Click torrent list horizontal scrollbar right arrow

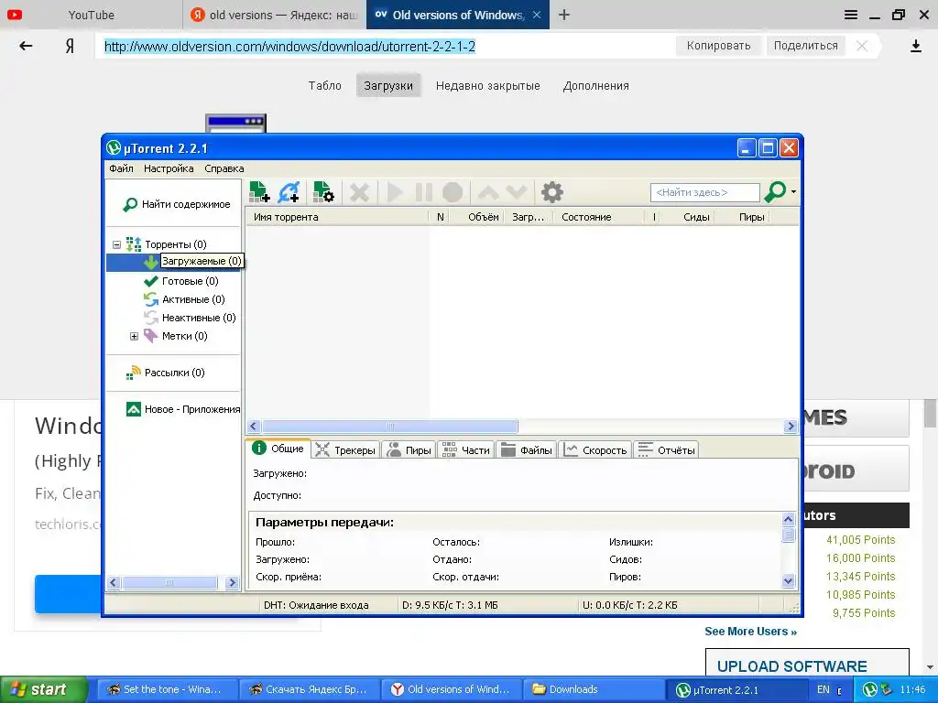(791, 427)
